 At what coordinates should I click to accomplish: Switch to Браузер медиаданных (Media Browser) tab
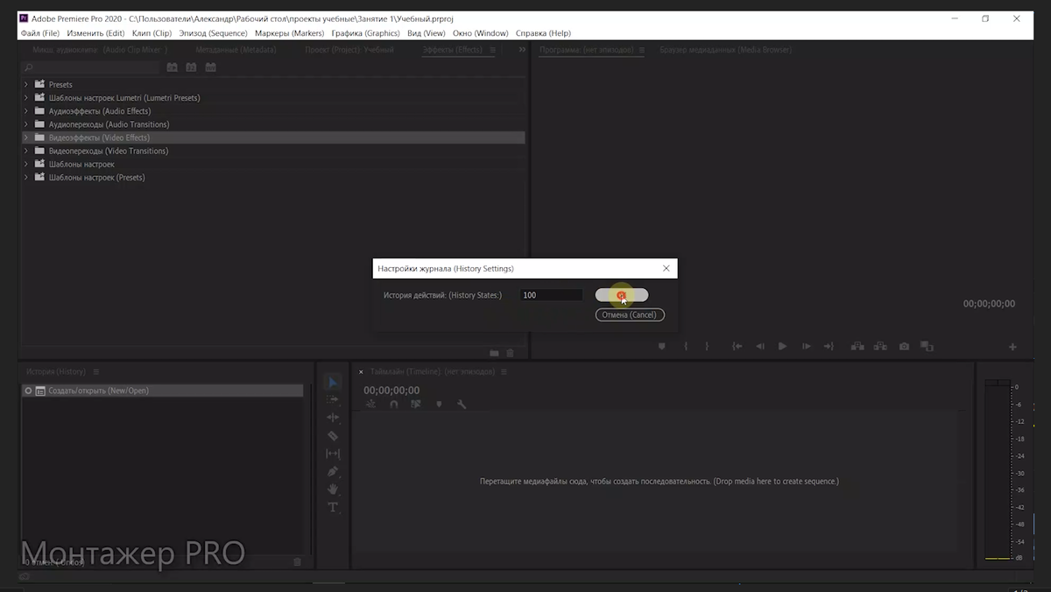(x=726, y=50)
